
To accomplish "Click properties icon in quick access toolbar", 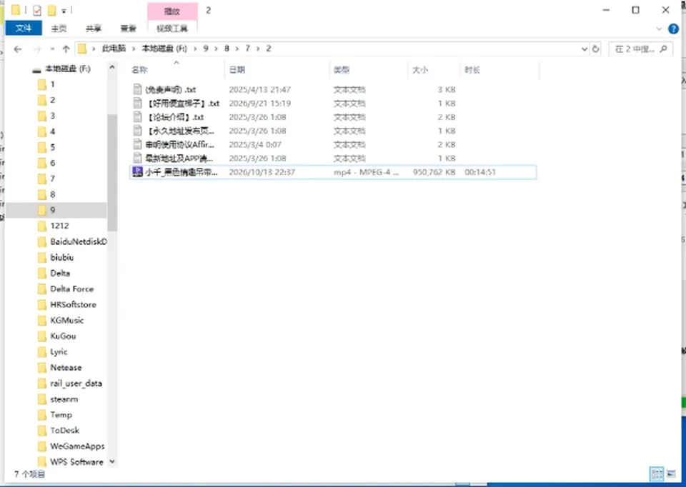I will [x=37, y=10].
